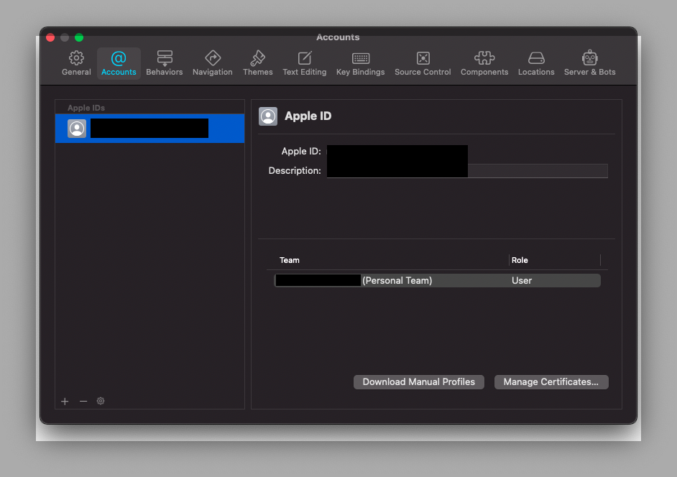The height and width of the screenshot is (477, 677).
Task: Open the Themes preferences pane
Action: click(257, 63)
